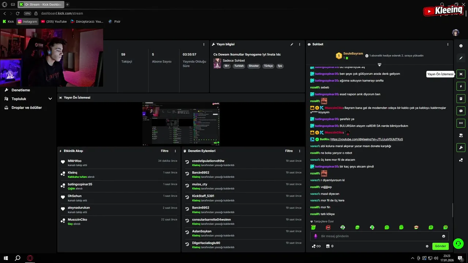Open Denetleme in the left sidebar
The height and width of the screenshot is (263, 468).
(x=21, y=90)
